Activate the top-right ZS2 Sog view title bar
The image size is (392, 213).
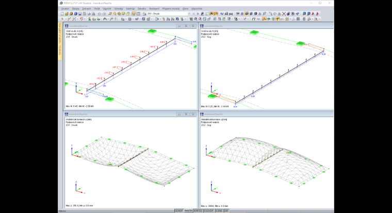pyautogui.click(x=267, y=26)
